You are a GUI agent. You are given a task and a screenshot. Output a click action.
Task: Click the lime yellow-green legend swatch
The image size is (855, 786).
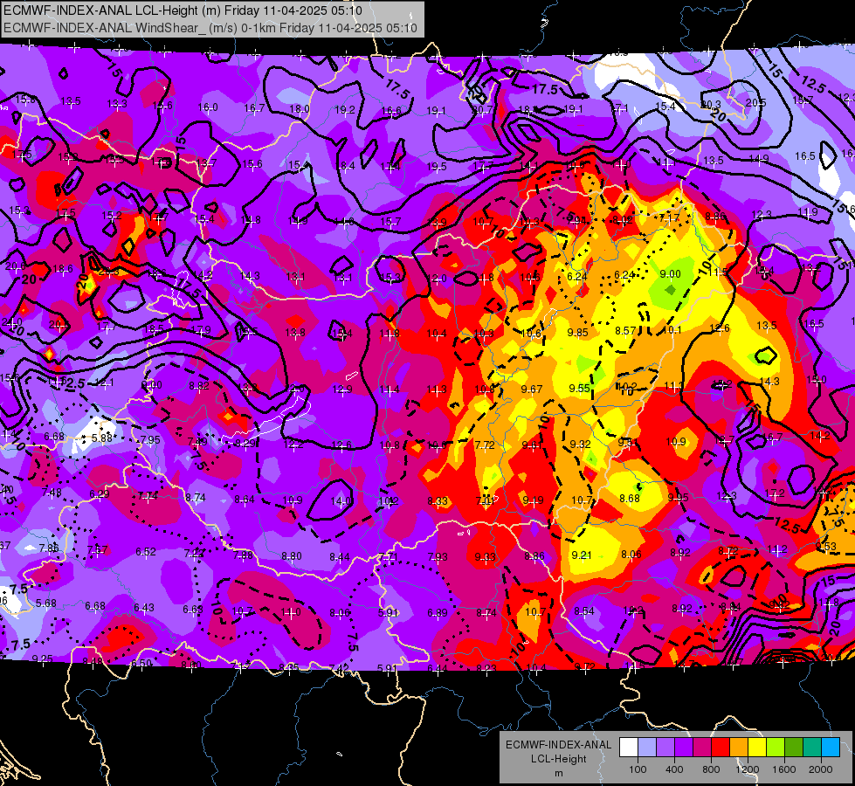coord(776,748)
